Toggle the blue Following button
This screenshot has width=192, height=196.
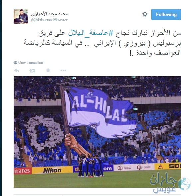[x=166, y=14]
